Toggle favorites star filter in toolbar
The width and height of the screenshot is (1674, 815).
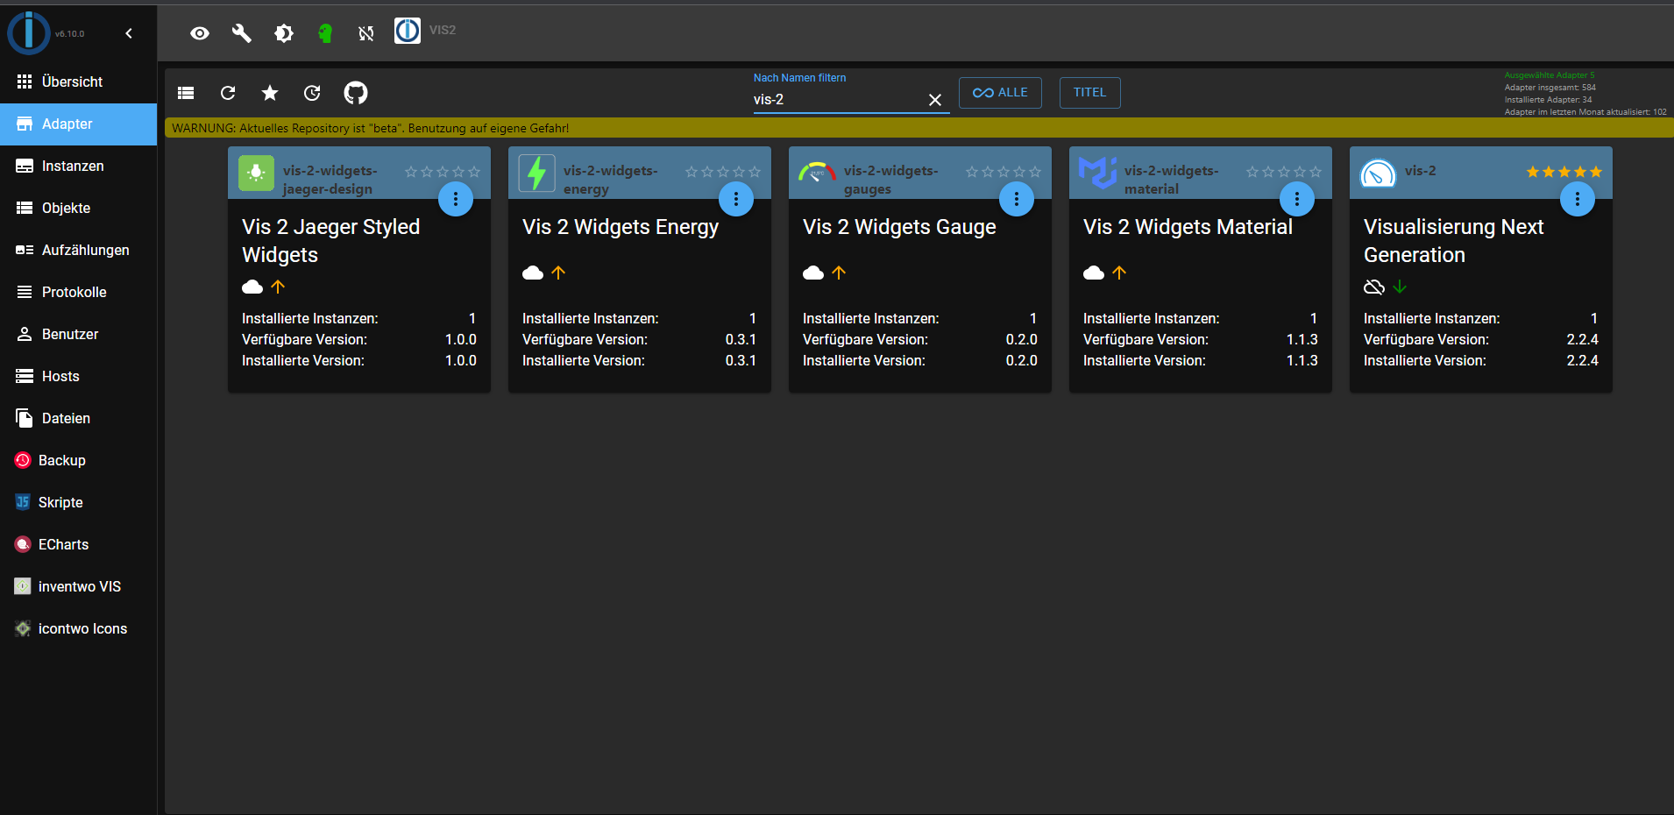pyautogui.click(x=270, y=93)
